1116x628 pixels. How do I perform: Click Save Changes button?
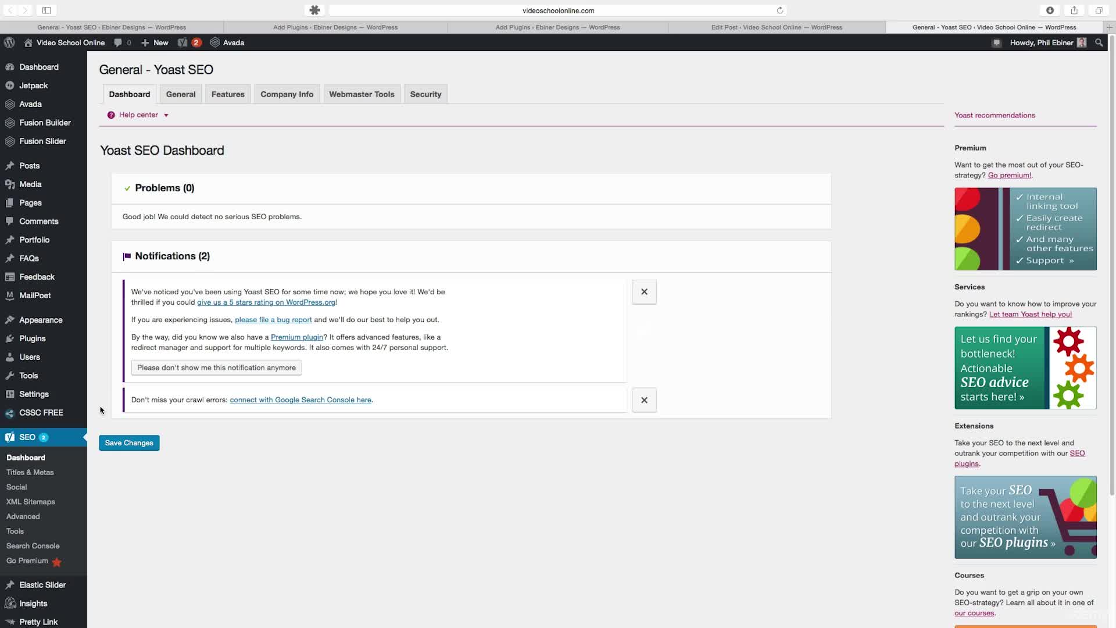pos(129,443)
